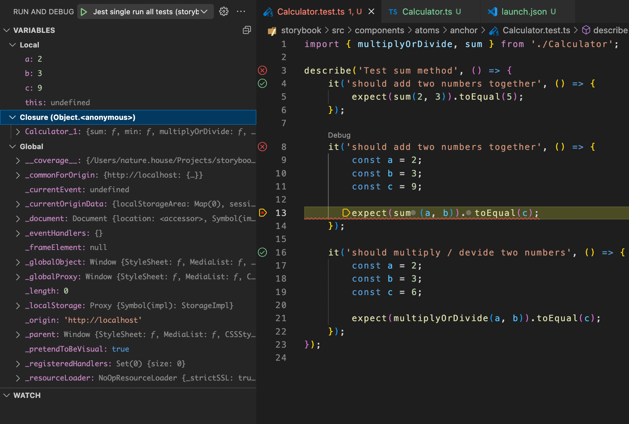This screenshot has width=629, height=424.
Task: Click the passed test checkmark on line 16
Action: point(262,252)
